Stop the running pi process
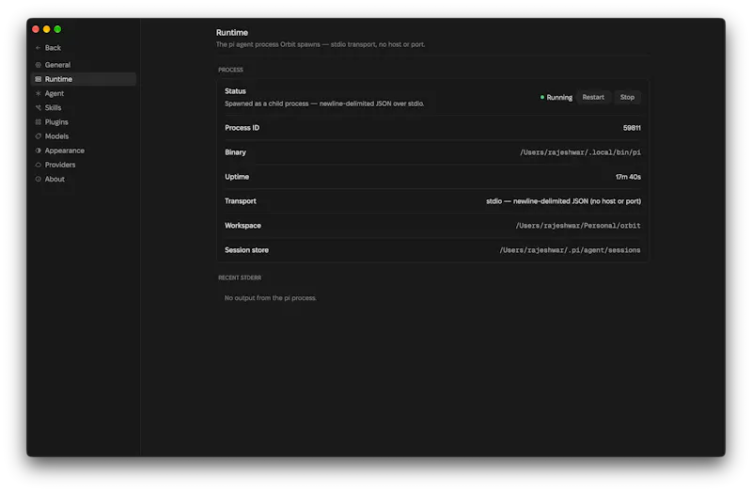The image size is (752, 492). 627,98
